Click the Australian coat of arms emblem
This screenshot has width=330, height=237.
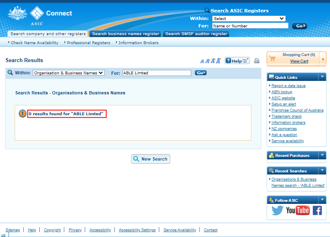(18, 13)
